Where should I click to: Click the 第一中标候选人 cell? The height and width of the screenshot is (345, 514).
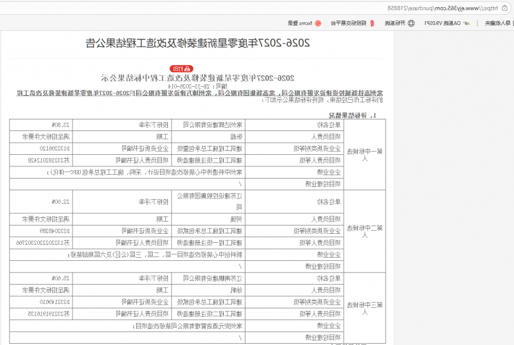coord(364,155)
